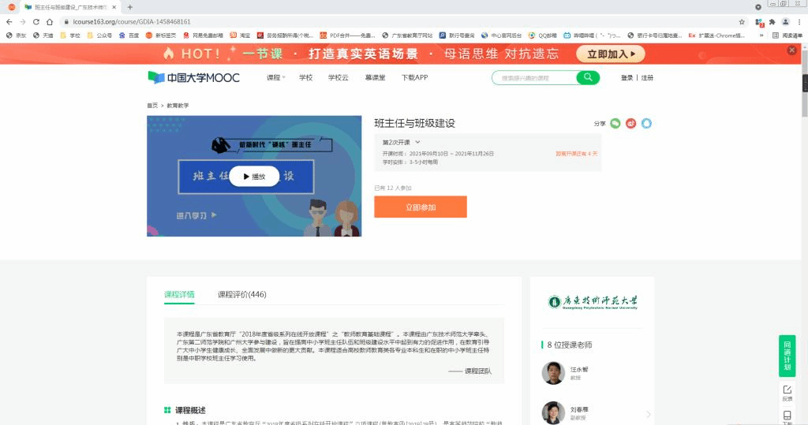Screen dimensions: 808x425
Task: Close the orange HOT promotional banner
Action: tap(792, 50)
